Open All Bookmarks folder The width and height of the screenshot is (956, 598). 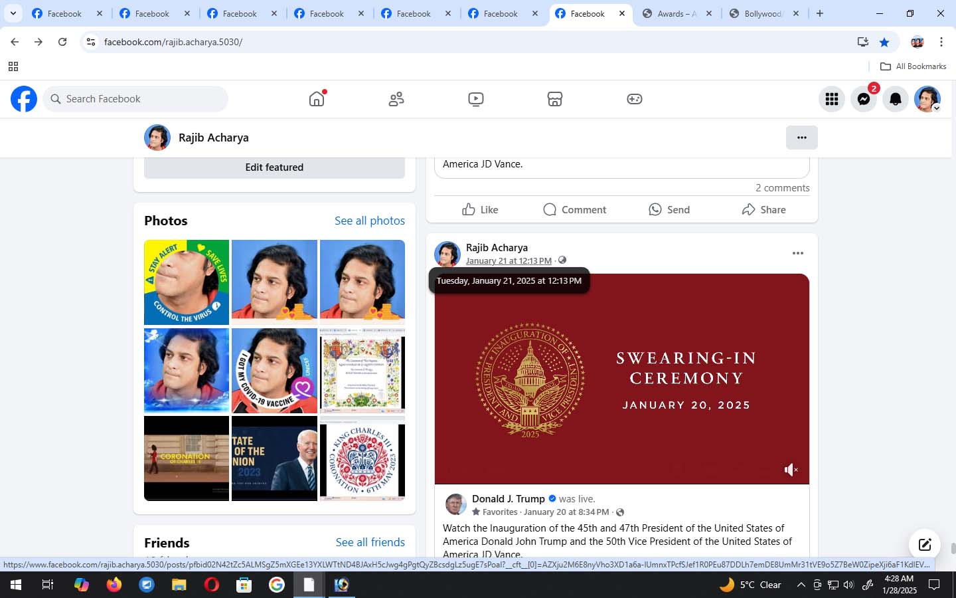[913, 66]
